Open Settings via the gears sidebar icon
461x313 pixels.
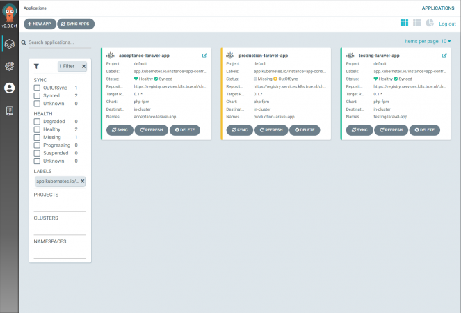click(10, 66)
